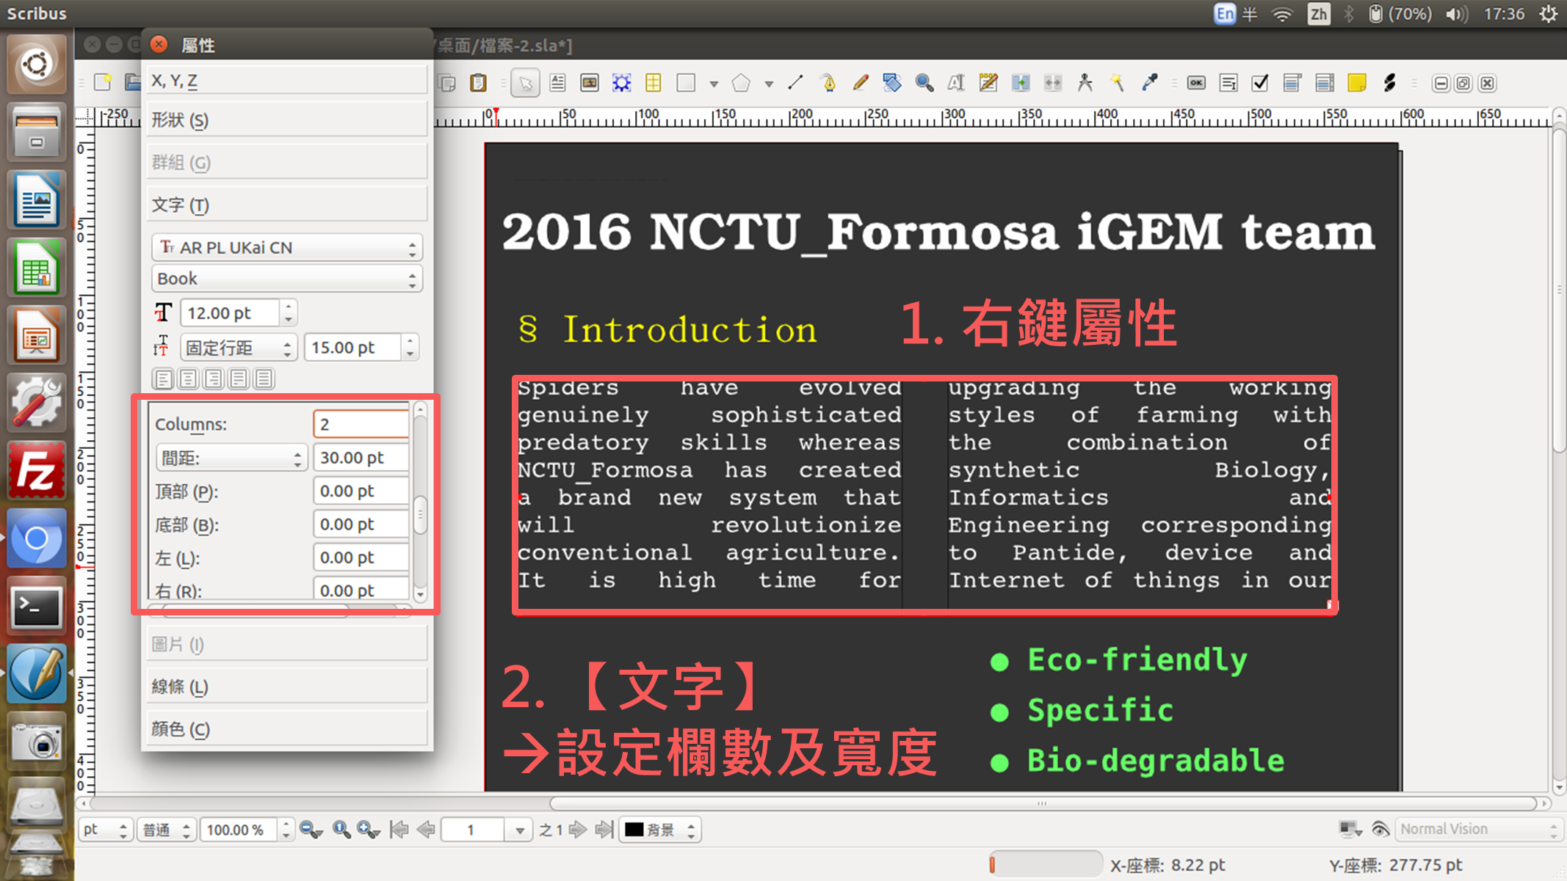Screen dimensions: 1567x881
Task: Click the Columns value field
Action: click(361, 424)
